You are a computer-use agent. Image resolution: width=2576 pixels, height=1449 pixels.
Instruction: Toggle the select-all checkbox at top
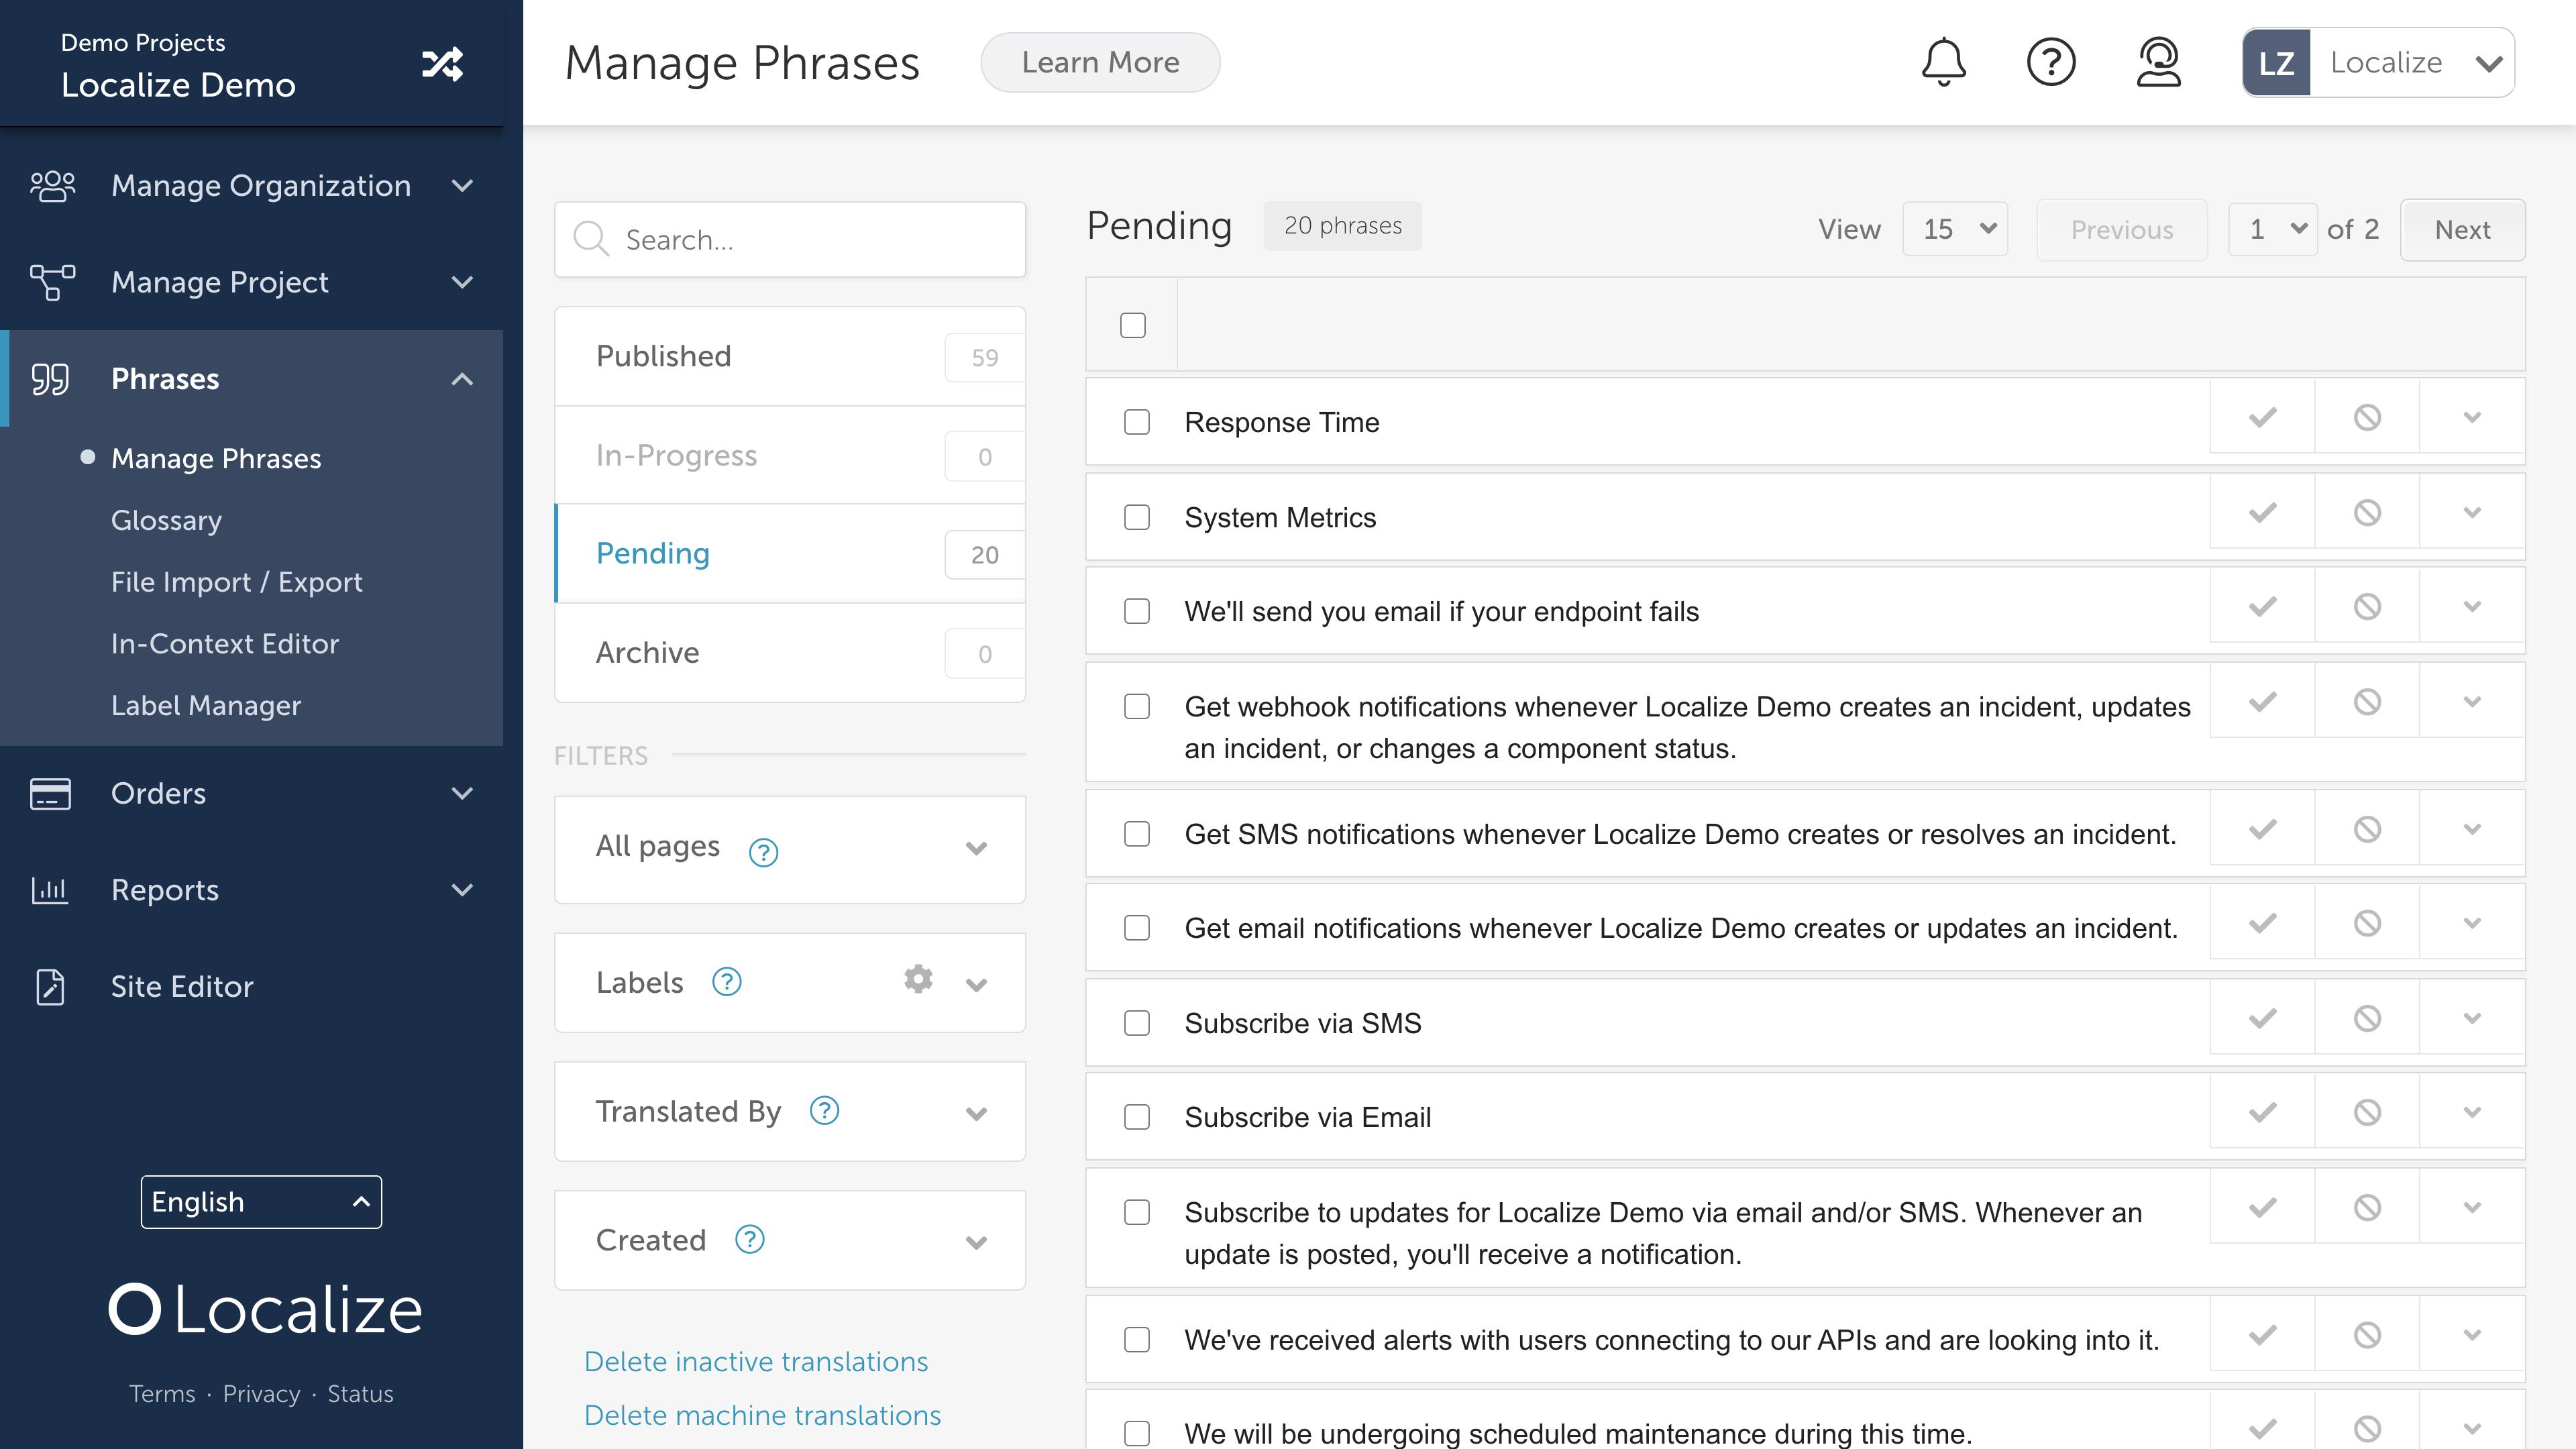pyautogui.click(x=1134, y=325)
